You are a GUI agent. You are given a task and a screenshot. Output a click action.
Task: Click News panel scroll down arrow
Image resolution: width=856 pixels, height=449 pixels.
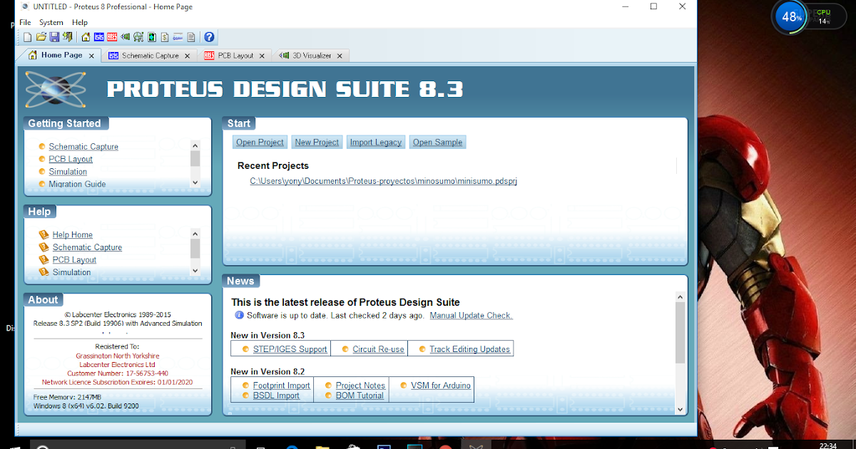[680, 409]
